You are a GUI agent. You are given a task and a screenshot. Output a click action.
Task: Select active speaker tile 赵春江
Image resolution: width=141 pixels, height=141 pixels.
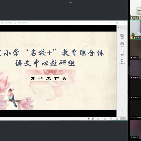[135, 30]
